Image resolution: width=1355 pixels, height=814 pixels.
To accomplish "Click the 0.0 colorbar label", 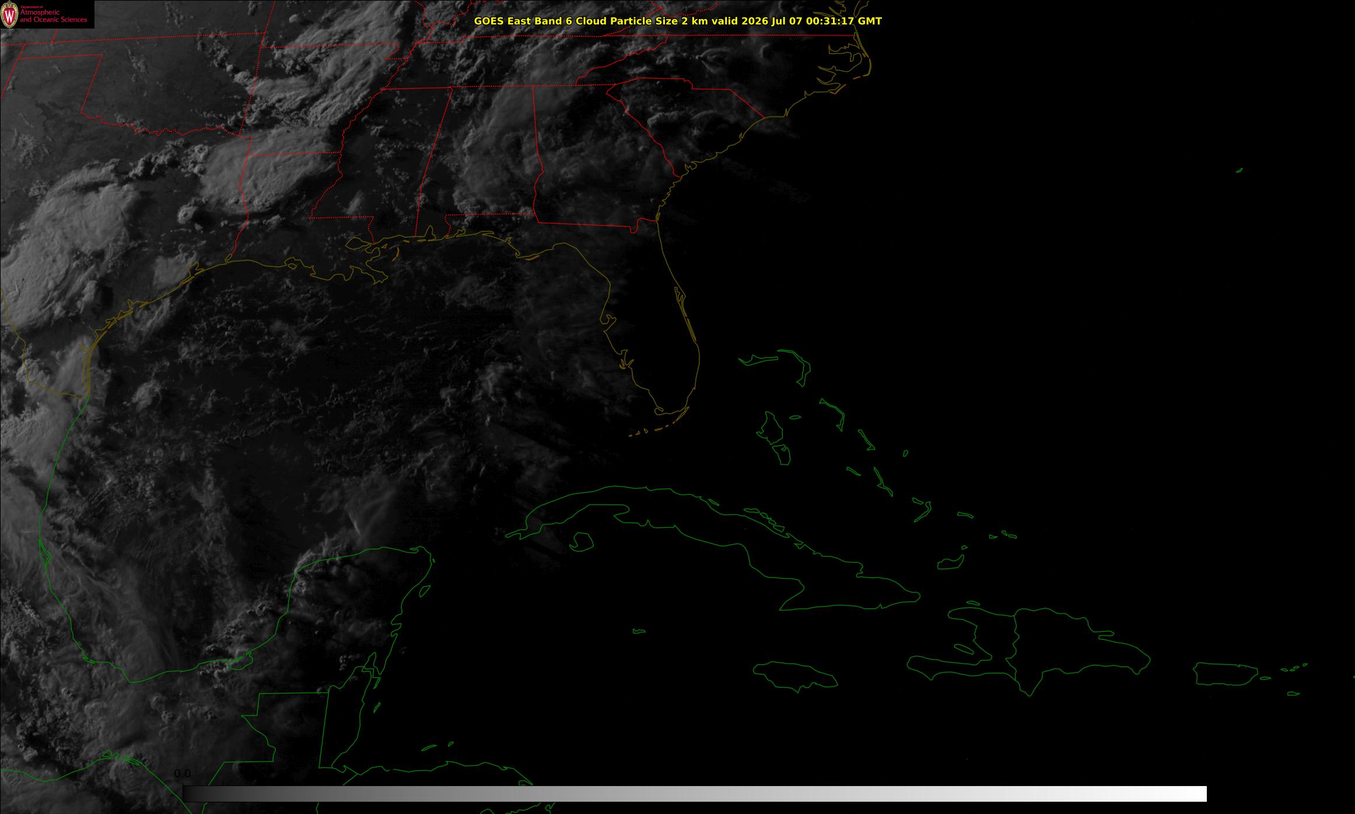I will point(183,774).
